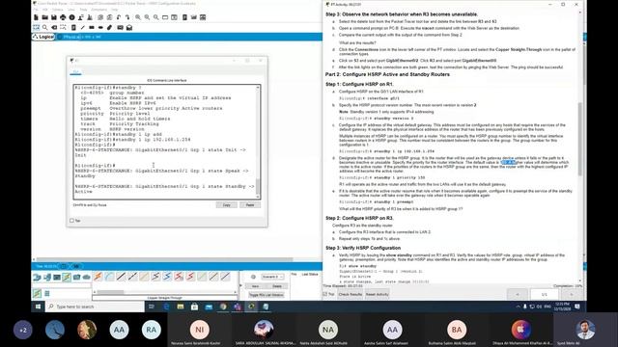Show hidden tray icons chevron in taskbar
The image size is (618, 347).
pyautogui.click(x=518, y=307)
